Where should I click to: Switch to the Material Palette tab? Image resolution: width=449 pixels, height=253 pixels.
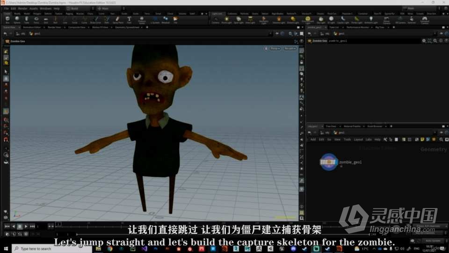[x=352, y=126]
